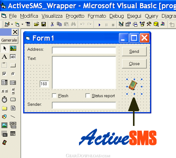This screenshot has height=158, width=176.
Task: Click the Close button on Form1
Action: click(x=134, y=64)
